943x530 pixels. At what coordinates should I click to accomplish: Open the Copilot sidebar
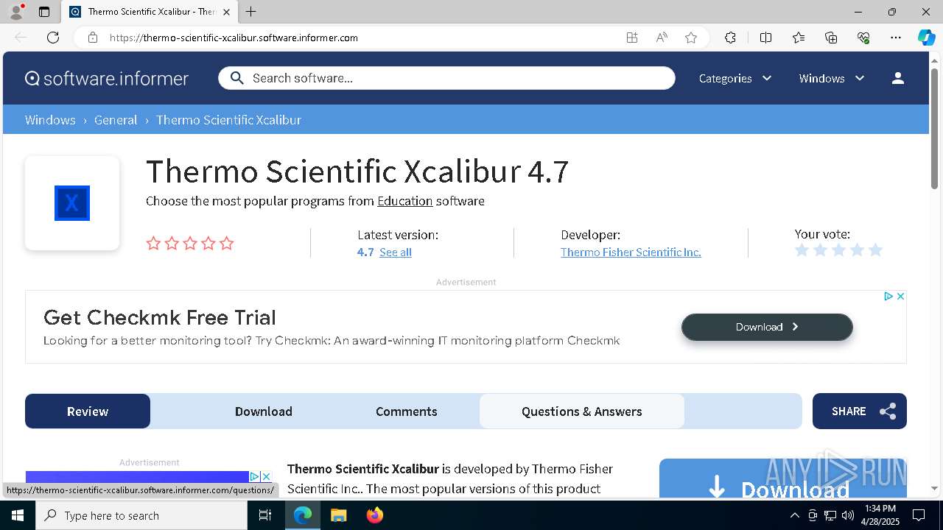[x=926, y=38]
